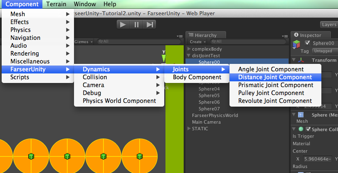Add an Angle Joint Component

click(275, 69)
